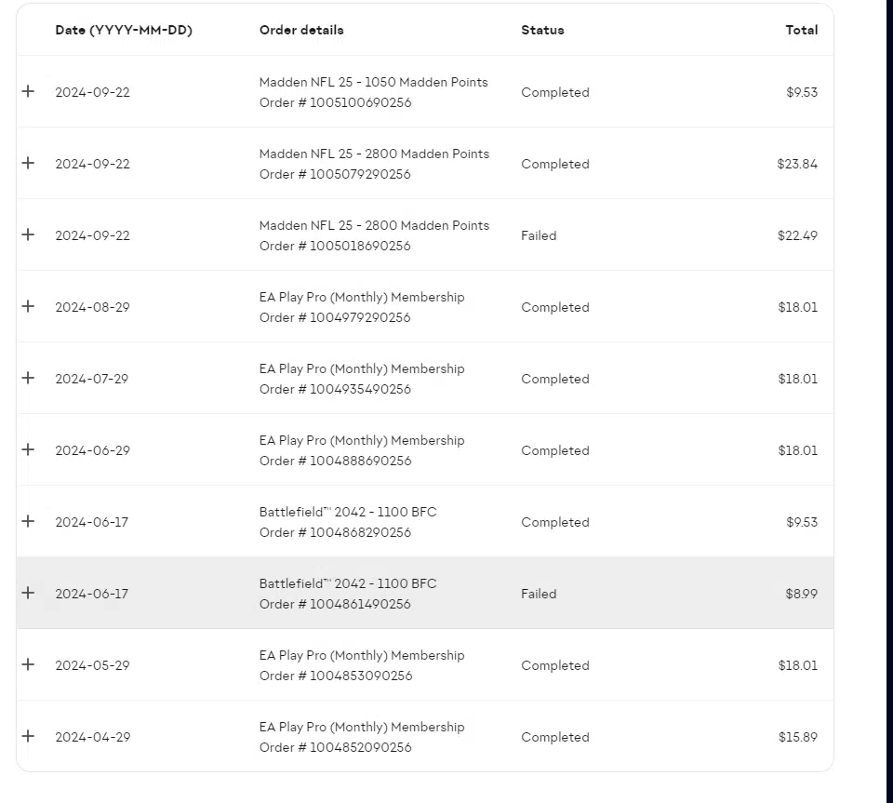This screenshot has width=893, height=803.
Task: Expand failed Battlefield 2042 order $8.99
Action: pyautogui.click(x=28, y=593)
